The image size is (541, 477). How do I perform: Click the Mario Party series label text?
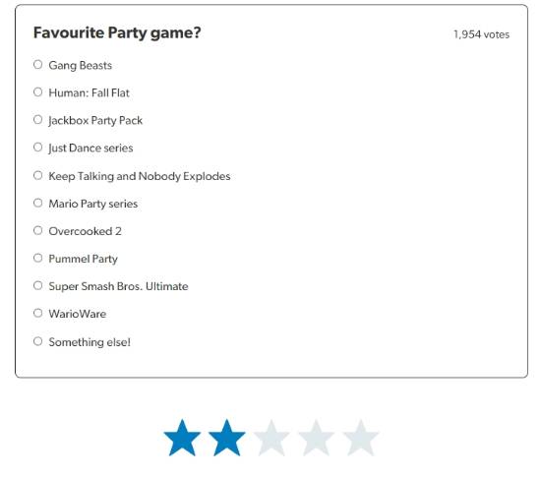(x=93, y=204)
